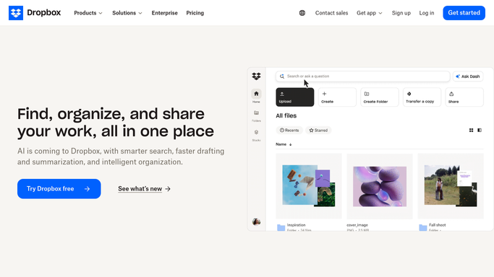This screenshot has height=277, width=494.
Task: Click Contact sales link
Action: point(331,13)
